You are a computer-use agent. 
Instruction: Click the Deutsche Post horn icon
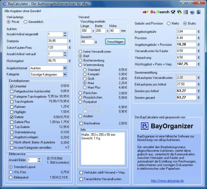pos(173,12)
